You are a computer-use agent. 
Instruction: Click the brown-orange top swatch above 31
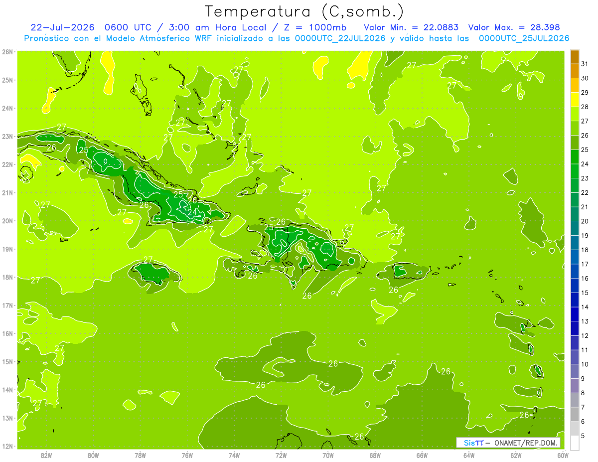click(575, 57)
